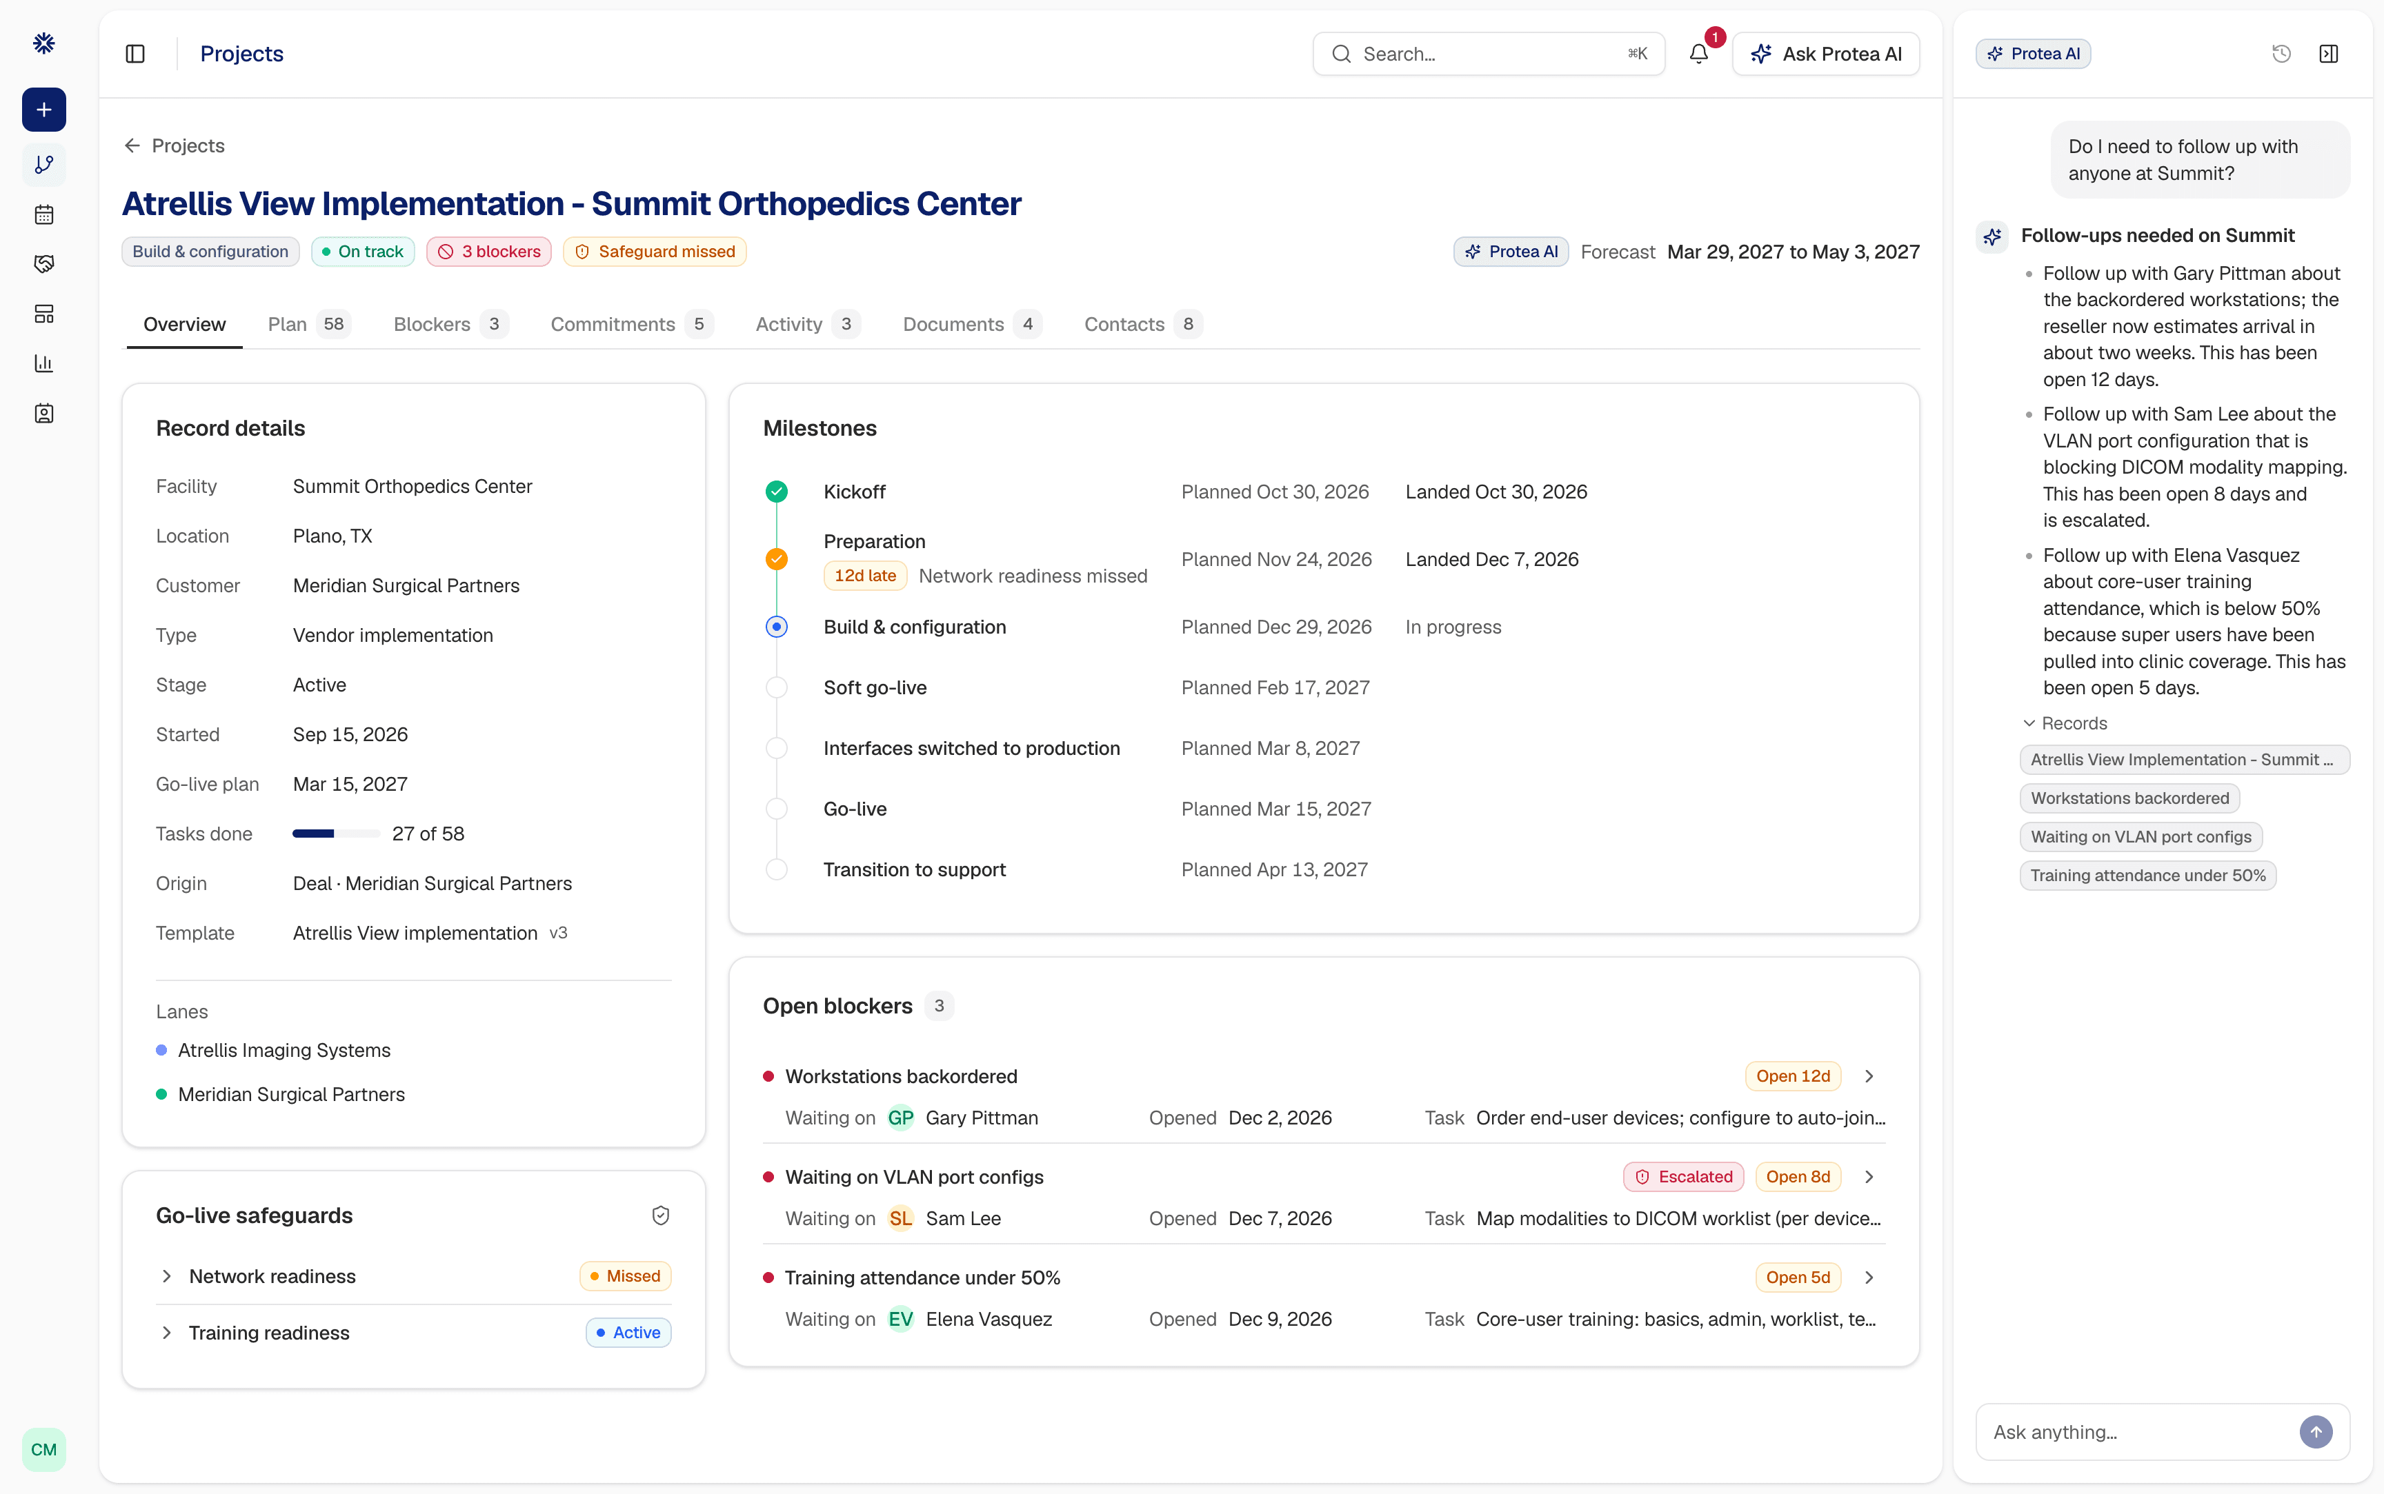Image resolution: width=2384 pixels, height=1494 pixels.
Task: Focus the Search input field
Action: point(1489,54)
